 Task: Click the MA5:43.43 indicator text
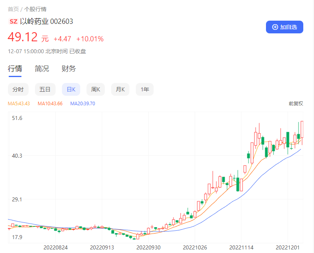point(19,104)
